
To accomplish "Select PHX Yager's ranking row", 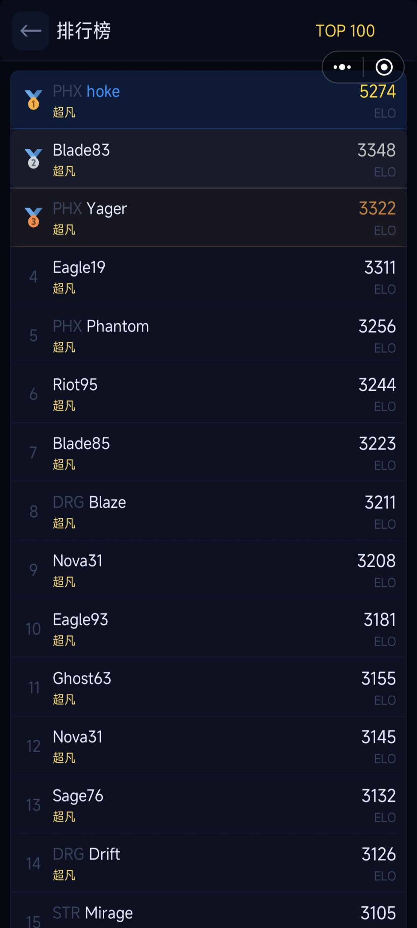I will (208, 218).
